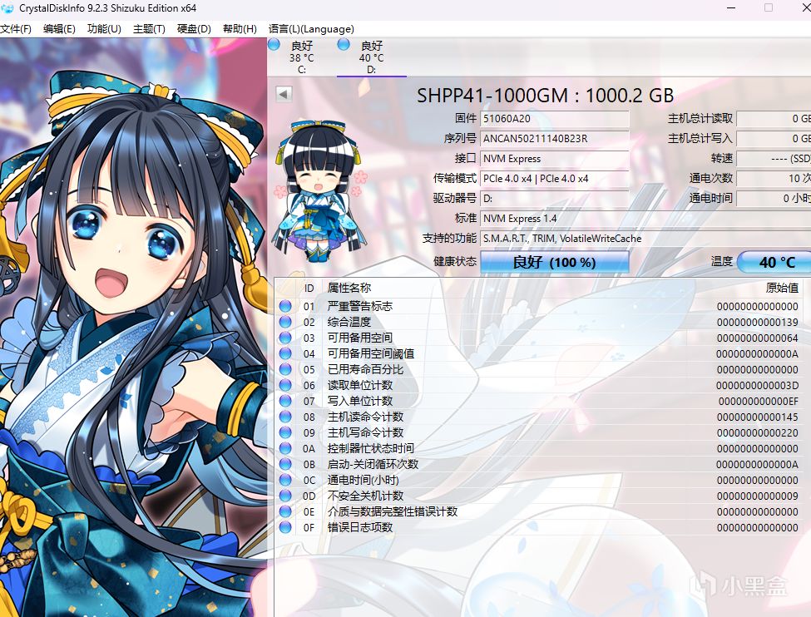Click the previous disk arrow button
Viewport: 811px width, 617px height.
coord(284,94)
